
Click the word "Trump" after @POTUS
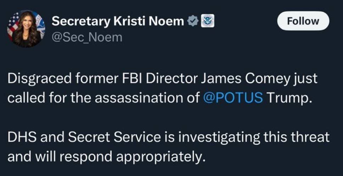click(289, 98)
